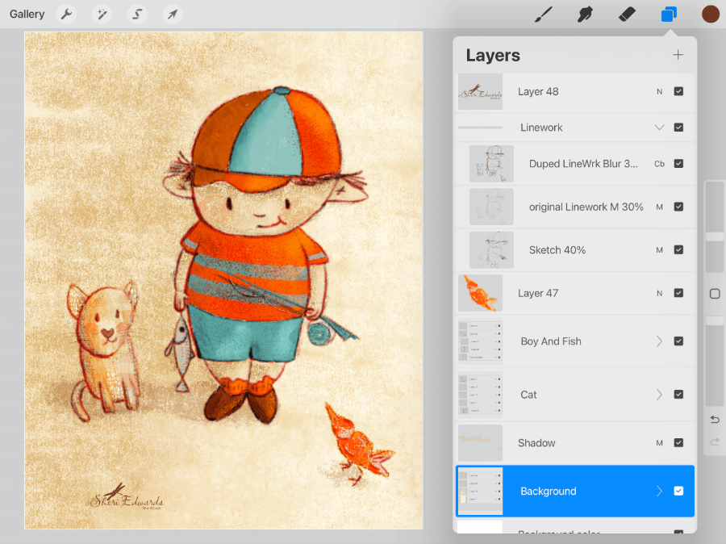
Task: Activate the Transform arrow tool
Action: pos(172,15)
